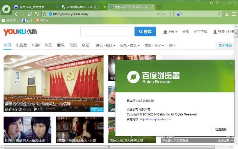Viewport: 238px width, 149px height.
Task: Switch to the ADM V1.9.0.5 tab
Action: [81, 7]
